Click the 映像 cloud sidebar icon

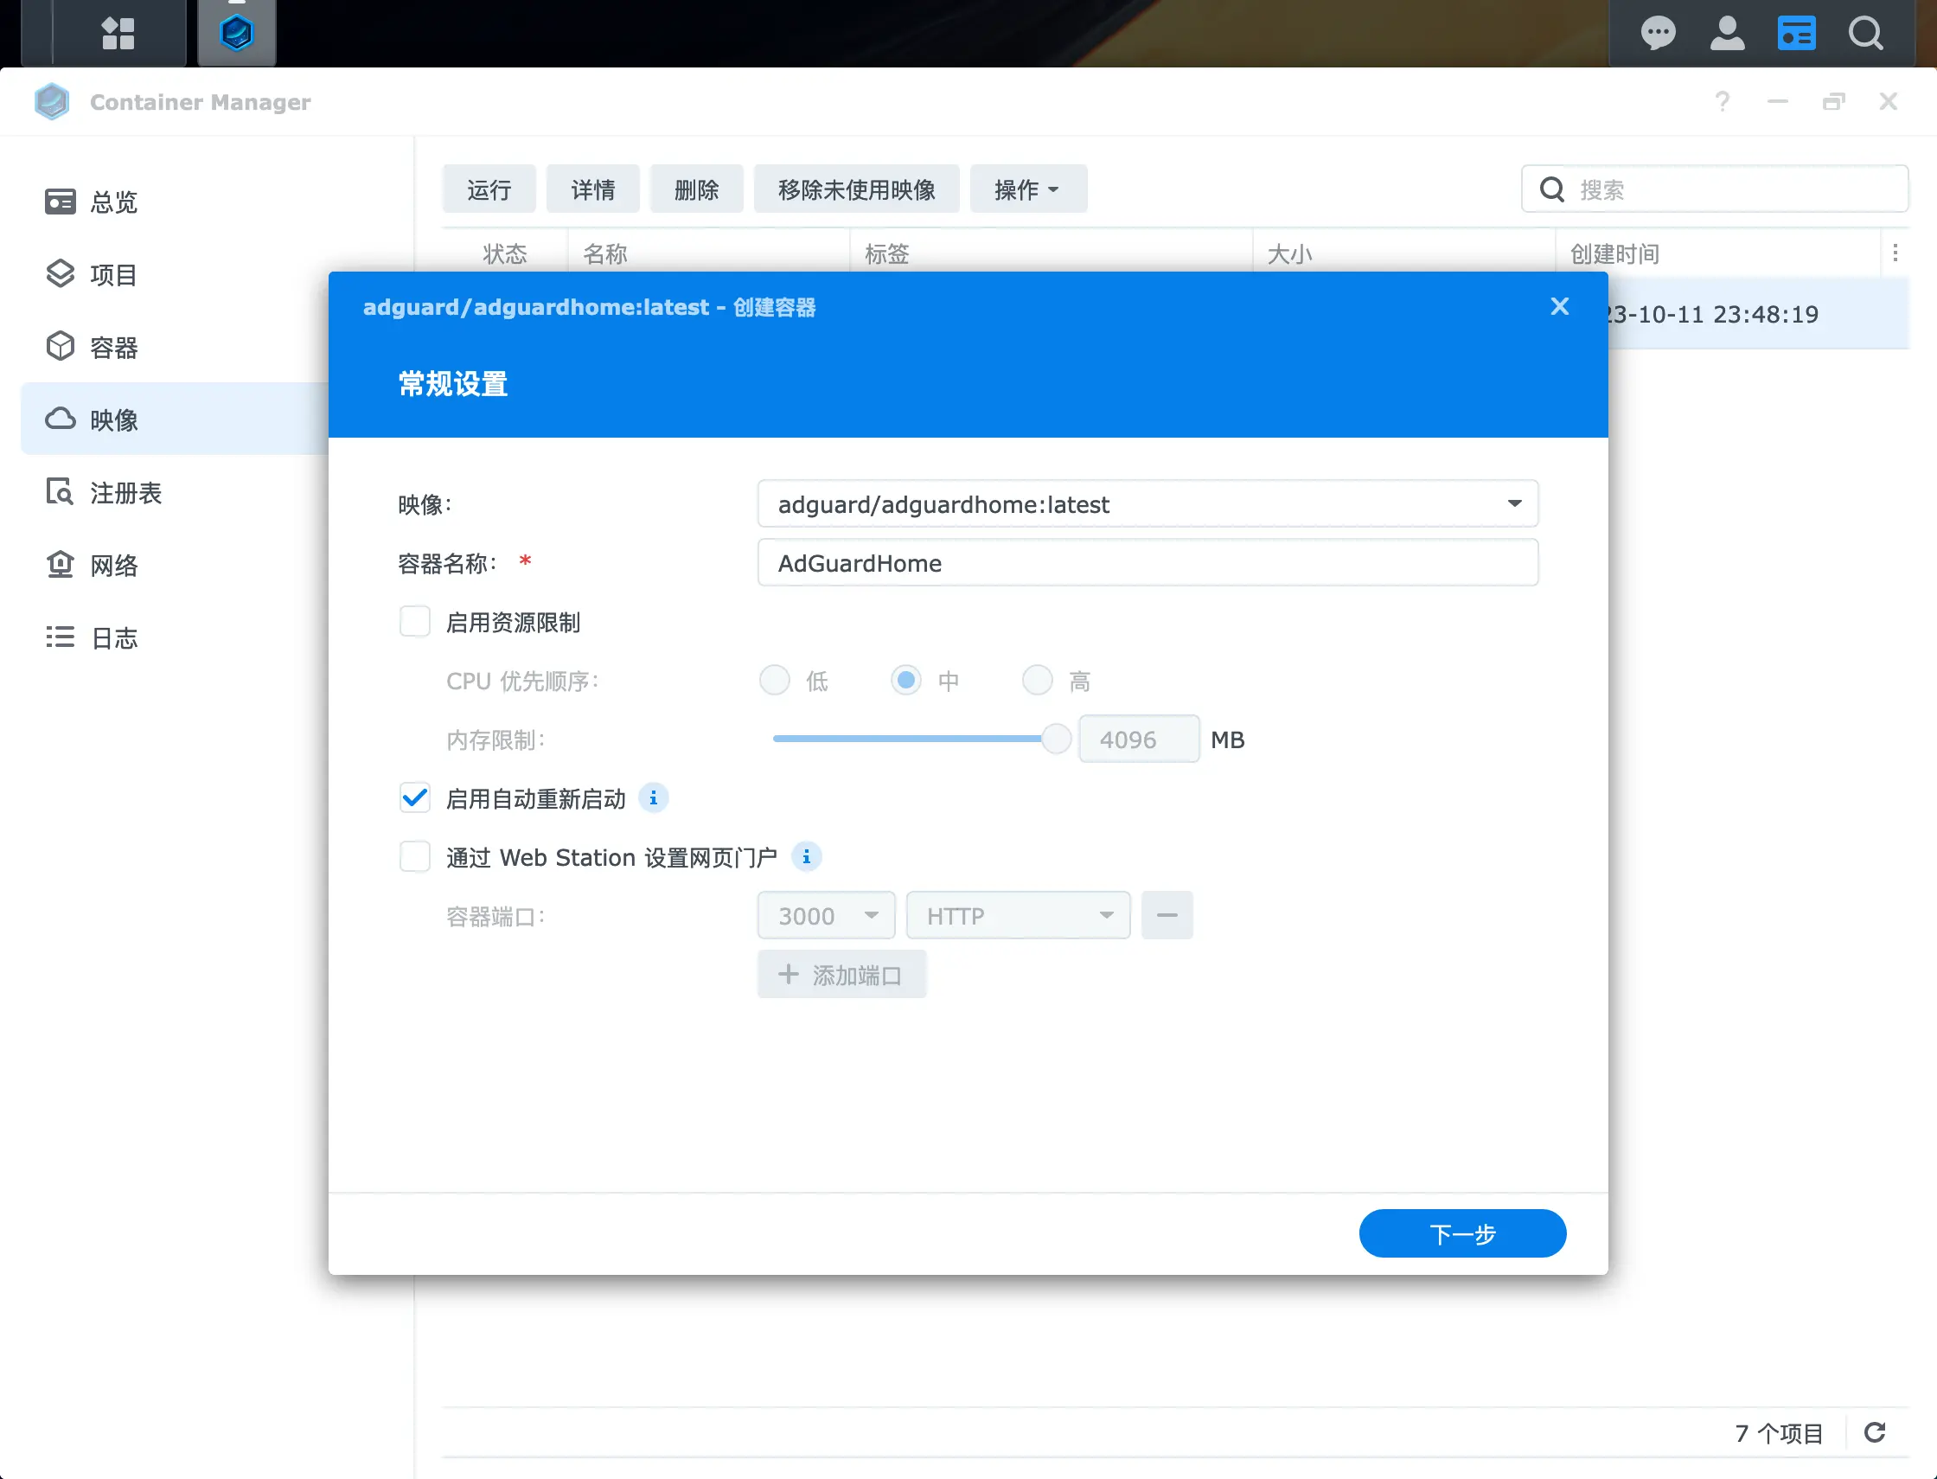[60, 419]
